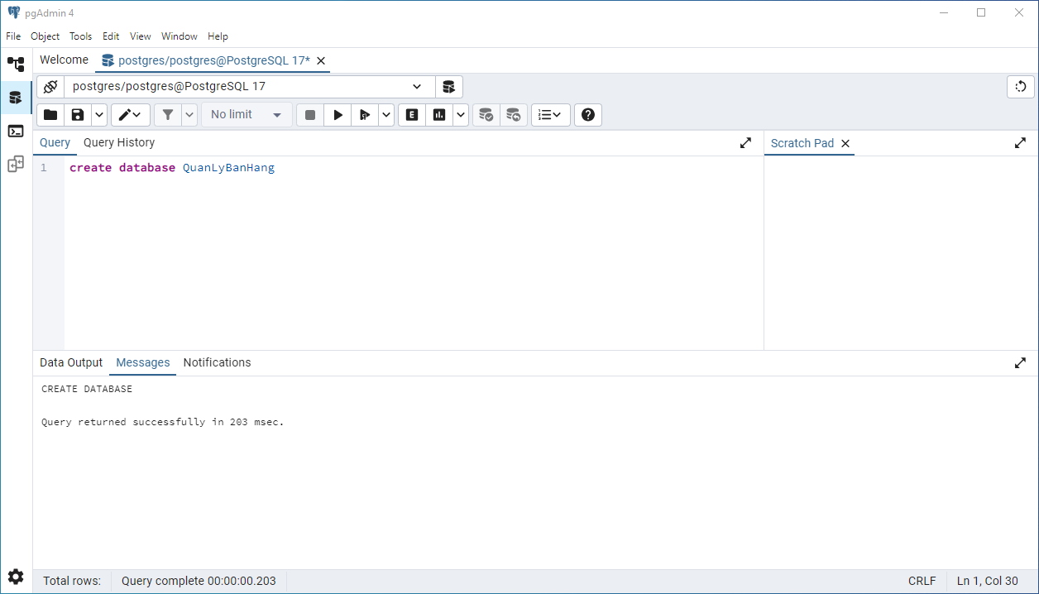Click the Rollback transaction icon
This screenshot has height=594, width=1039.
(x=514, y=115)
